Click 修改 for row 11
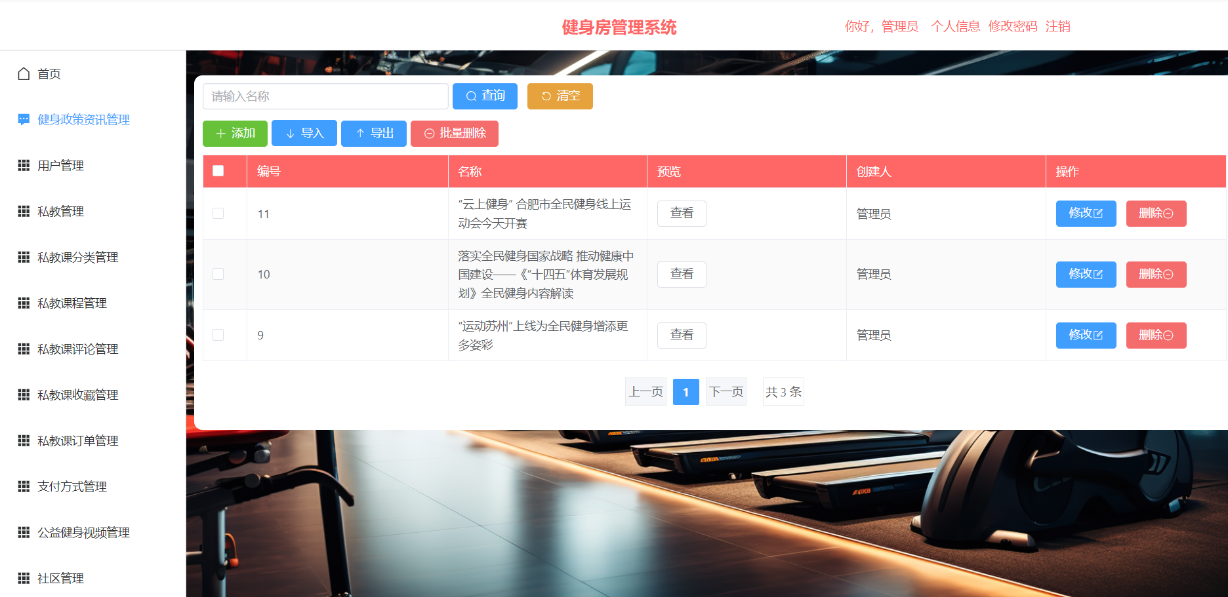The height and width of the screenshot is (597, 1228). pos(1086,214)
